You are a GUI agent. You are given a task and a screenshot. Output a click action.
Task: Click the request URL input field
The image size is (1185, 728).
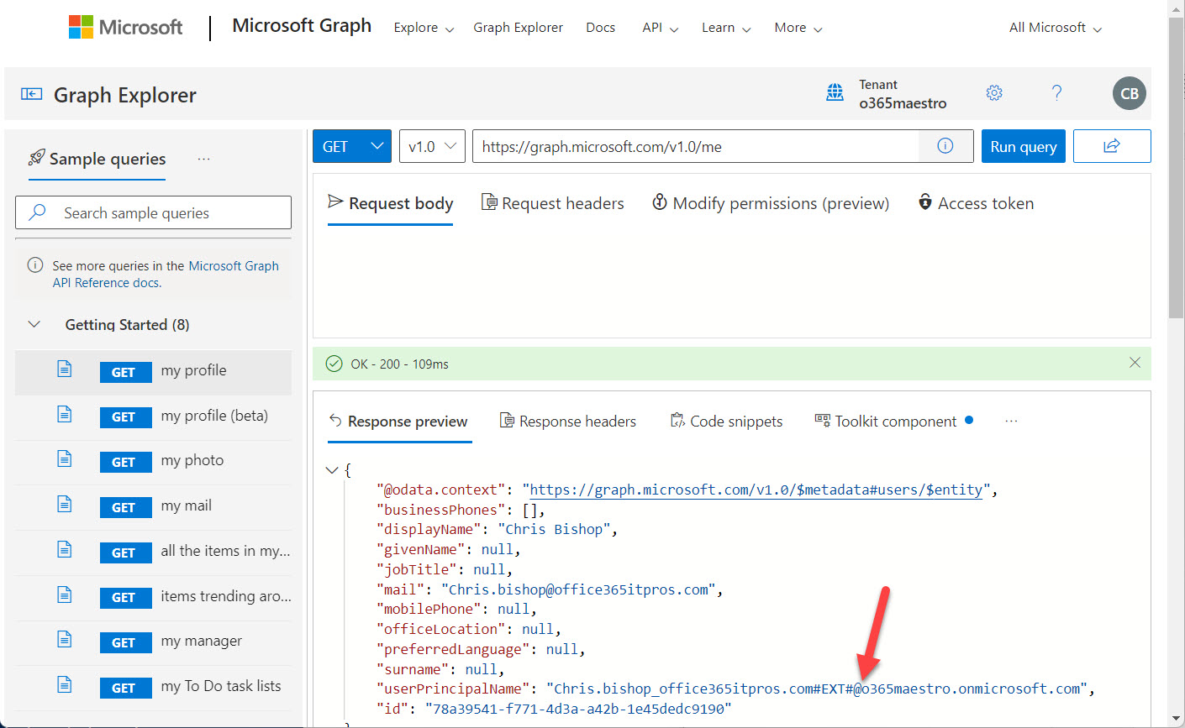[696, 146]
